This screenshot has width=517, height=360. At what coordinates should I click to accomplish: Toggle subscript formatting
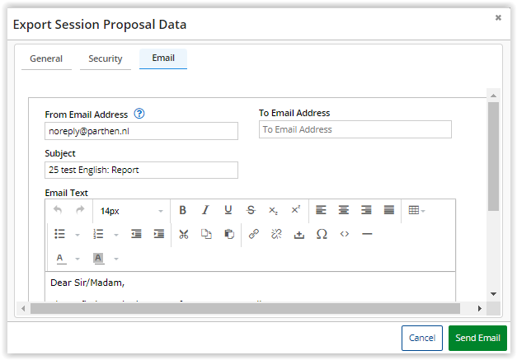coord(273,210)
